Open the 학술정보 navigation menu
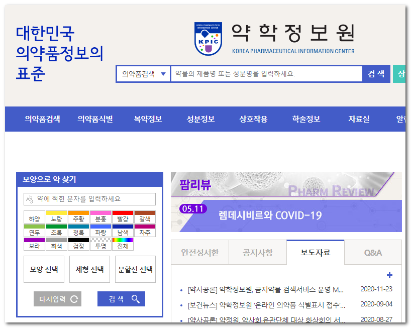411x328 pixels. 306,119
